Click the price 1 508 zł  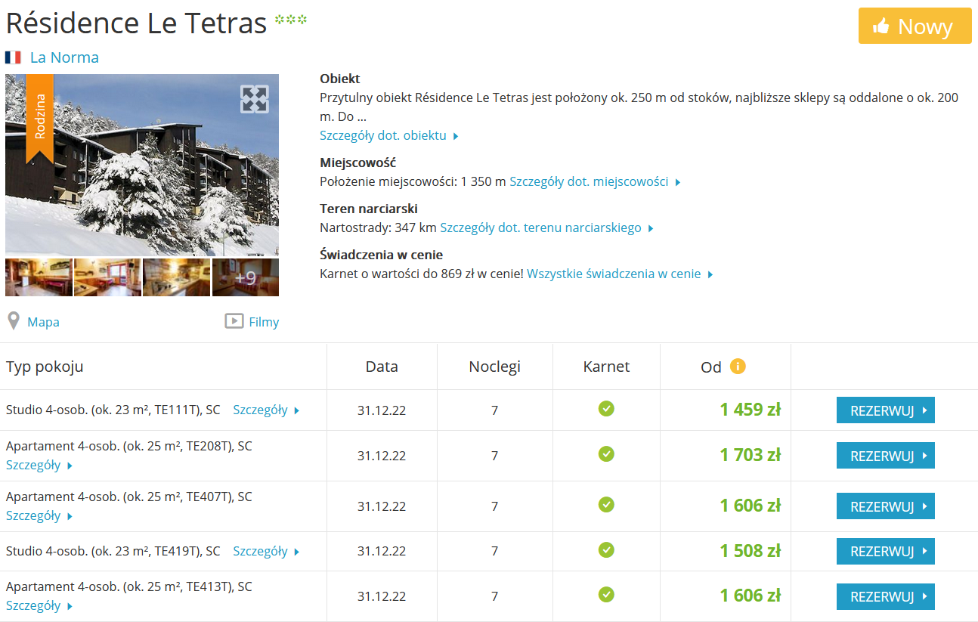pyautogui.click(x=750, y=552)
